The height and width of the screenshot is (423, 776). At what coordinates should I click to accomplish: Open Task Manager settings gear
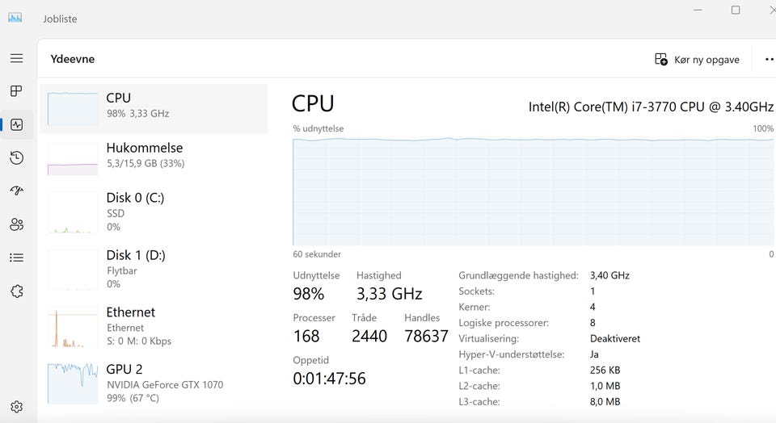(16, 407)
